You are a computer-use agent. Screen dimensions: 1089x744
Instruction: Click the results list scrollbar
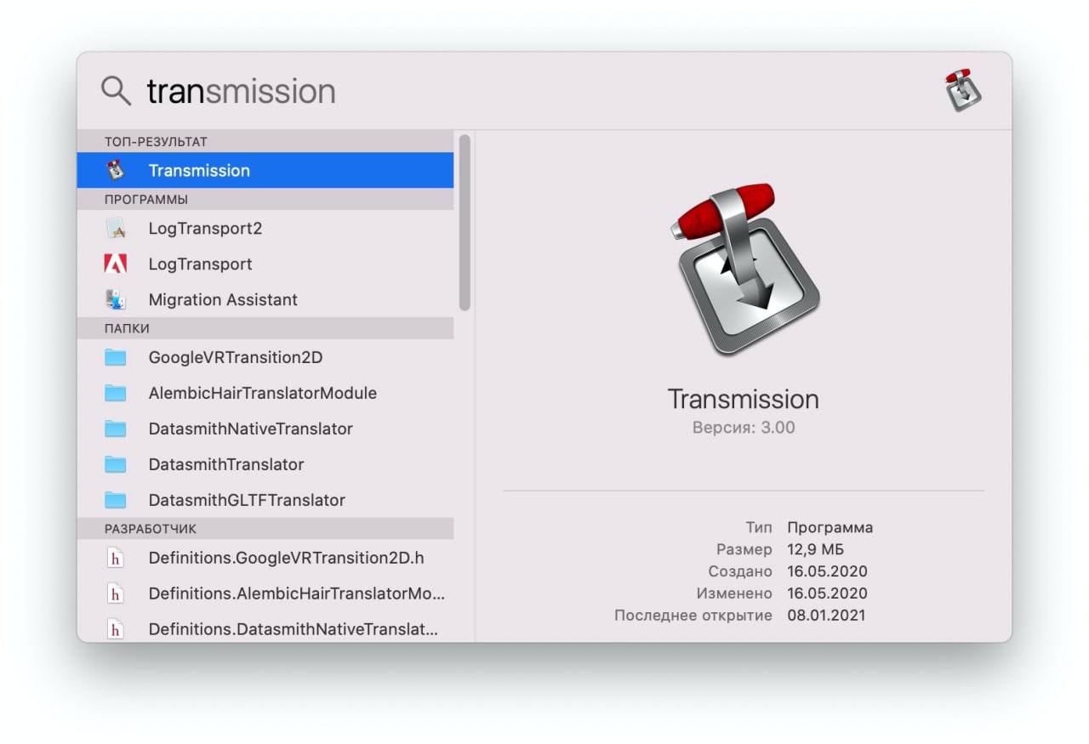click(465, 223)
